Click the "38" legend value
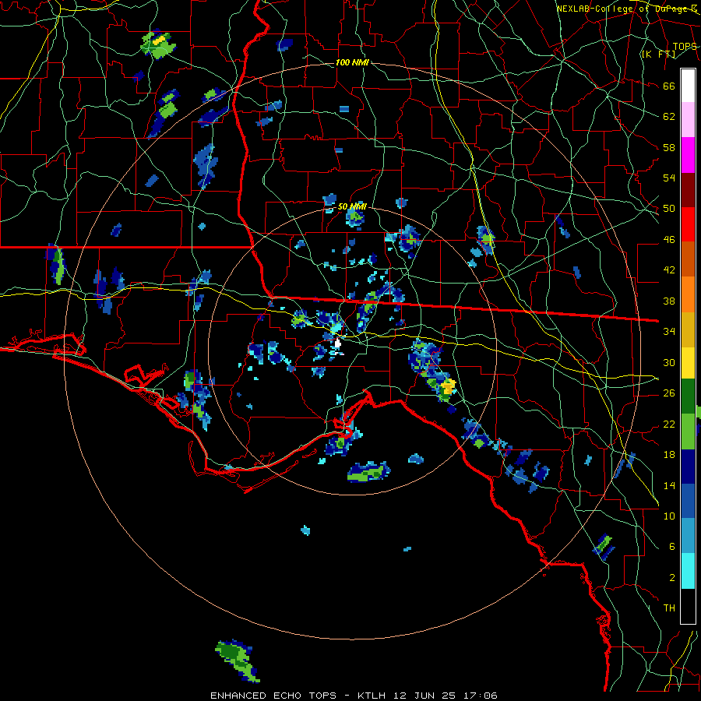Image resolution: width=701 pixels, height=701 pixels. 669,301
